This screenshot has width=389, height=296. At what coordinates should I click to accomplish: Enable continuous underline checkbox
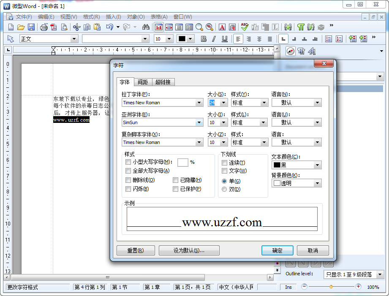(x=224, y=163)
